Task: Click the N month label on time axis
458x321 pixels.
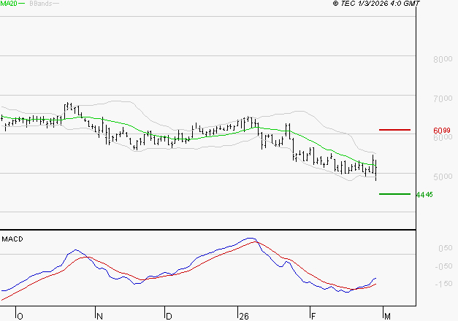Action: (99, 317)
